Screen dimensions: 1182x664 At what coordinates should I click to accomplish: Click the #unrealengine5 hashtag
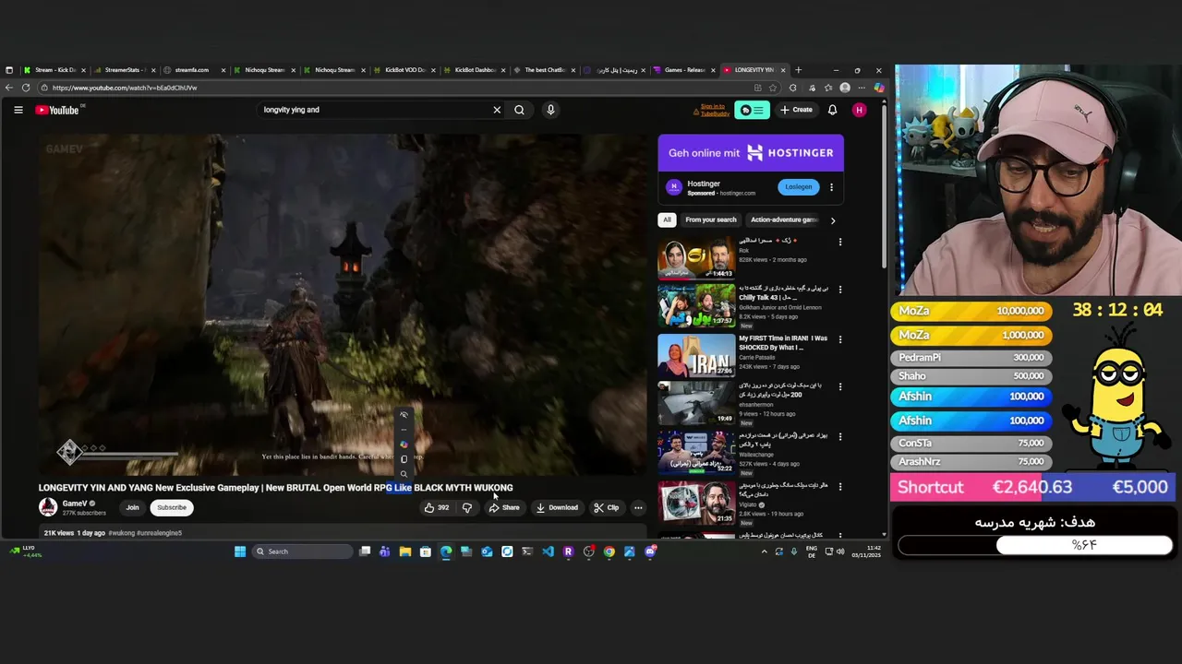pos(159,533)
